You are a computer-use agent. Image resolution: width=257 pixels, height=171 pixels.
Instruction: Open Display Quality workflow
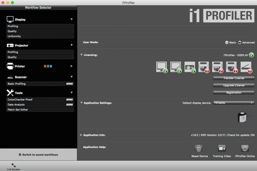tap(40, 31)
